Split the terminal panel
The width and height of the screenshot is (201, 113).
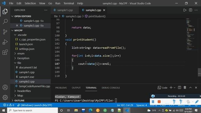tap(179, 88)
